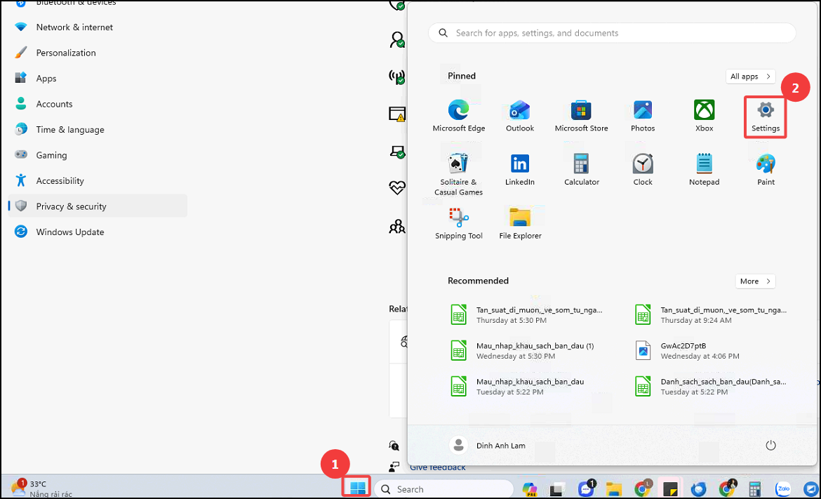The height and width of the screenshot is (499, 821).
Task: Open the weather widget showing 33°C
Action: 41,488
